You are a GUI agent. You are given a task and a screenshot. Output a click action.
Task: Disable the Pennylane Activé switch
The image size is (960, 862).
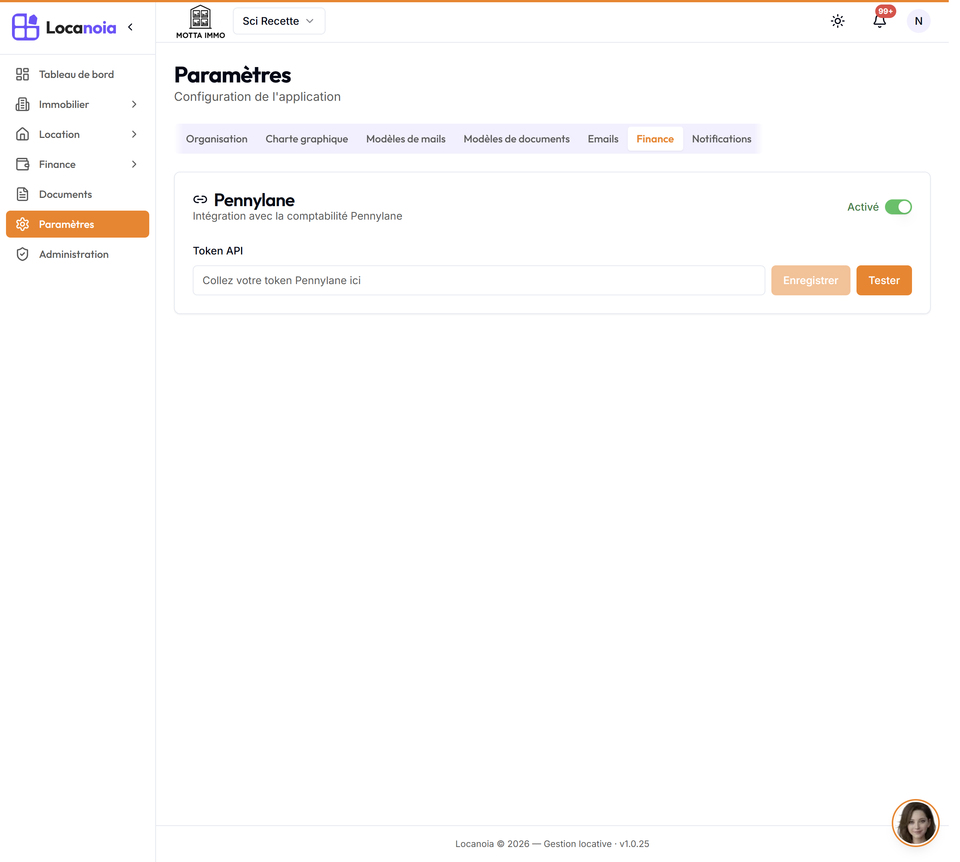(x=898, y=207)
